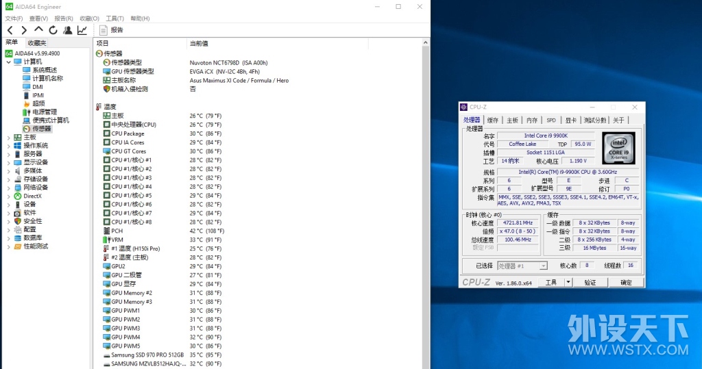Click the 项目 column header
This screenshot has width=702, height=369.
point(140,43)
